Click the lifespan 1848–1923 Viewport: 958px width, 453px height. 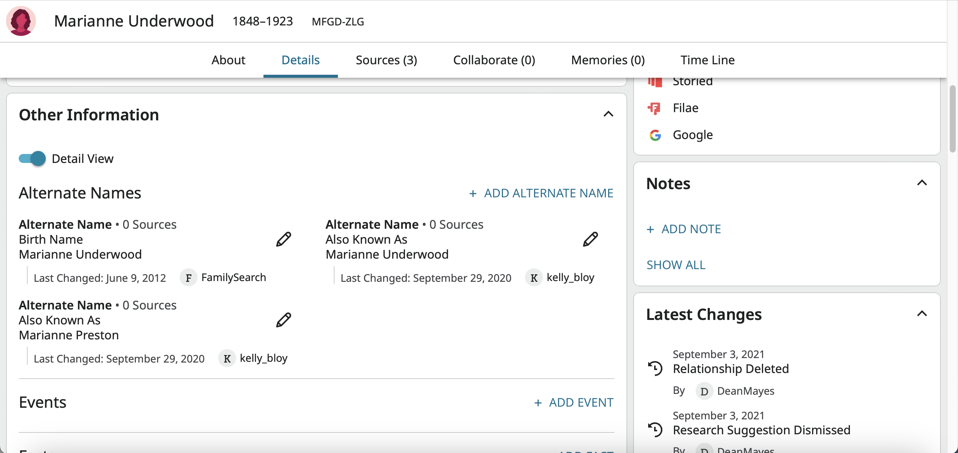(263, 21)
